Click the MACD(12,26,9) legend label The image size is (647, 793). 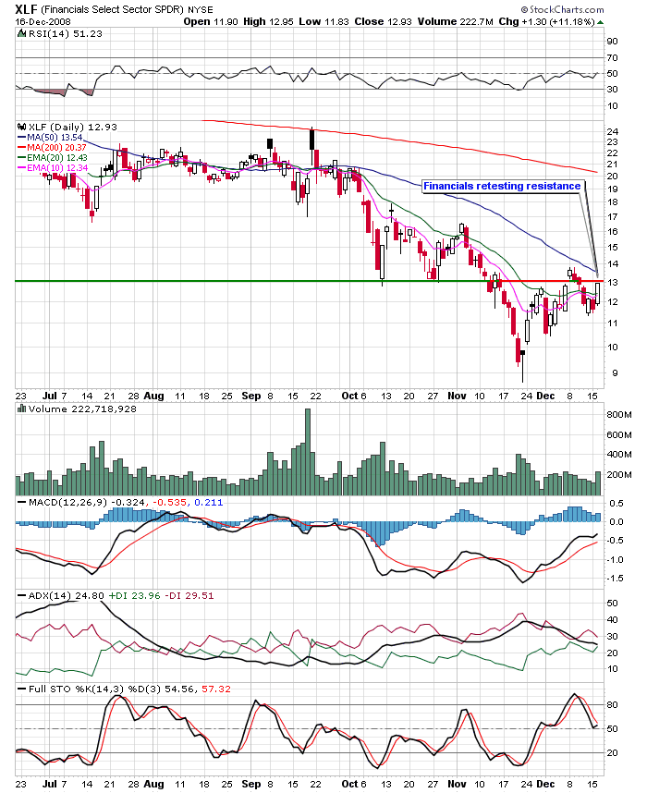coord(67,502)
